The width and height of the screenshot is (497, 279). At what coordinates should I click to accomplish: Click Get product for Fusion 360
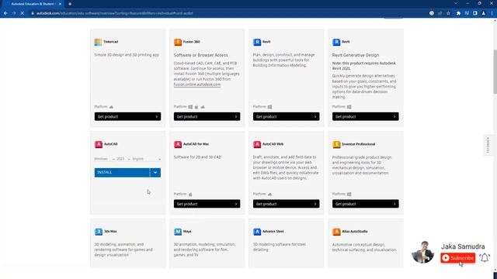[x=207, y=116]
